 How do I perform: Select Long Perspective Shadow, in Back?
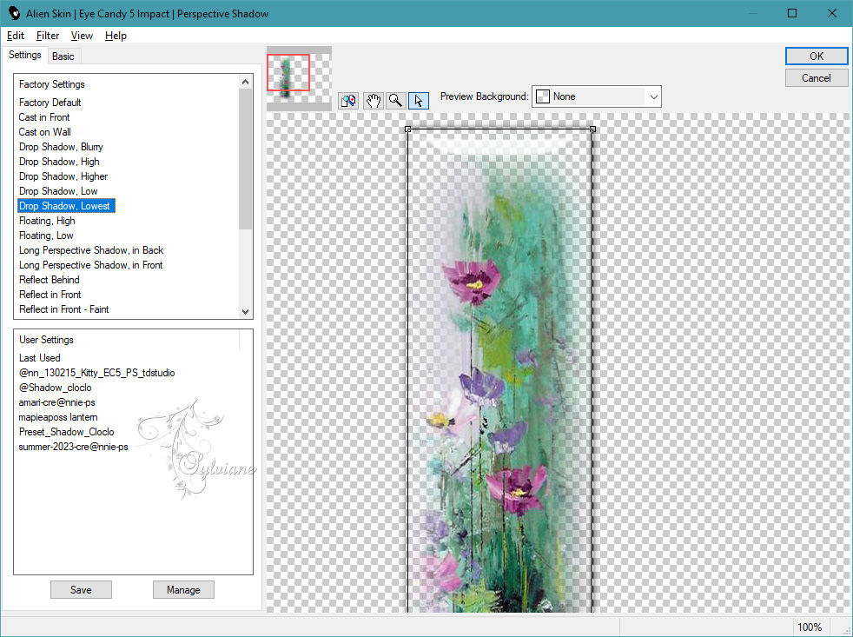tap(91, 250)
